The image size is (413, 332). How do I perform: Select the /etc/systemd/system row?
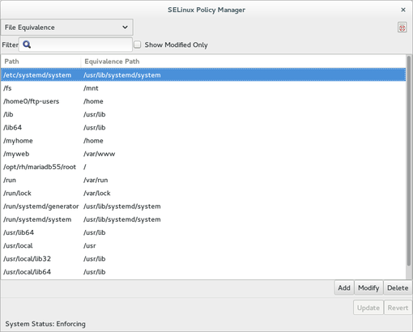(203, 75)
